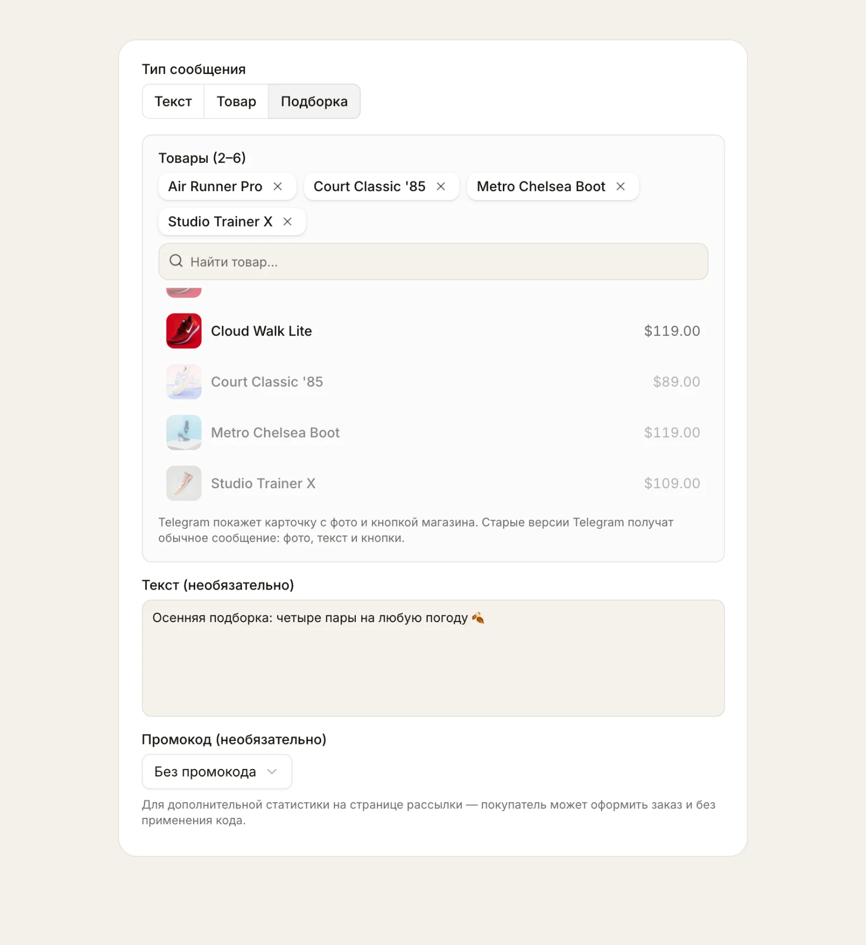Image resolution: width=866 pixels, height=945 pixels.
Task: Click the Air Runner Pro chip label
Action: click(x=215, y=186)
